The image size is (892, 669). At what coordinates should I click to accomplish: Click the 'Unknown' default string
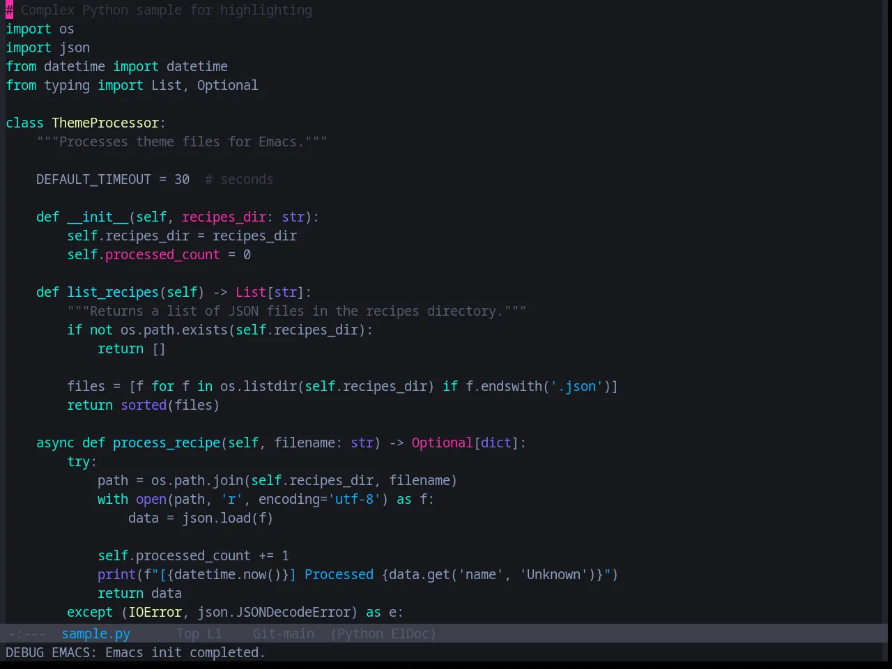[x=553, y=574]
